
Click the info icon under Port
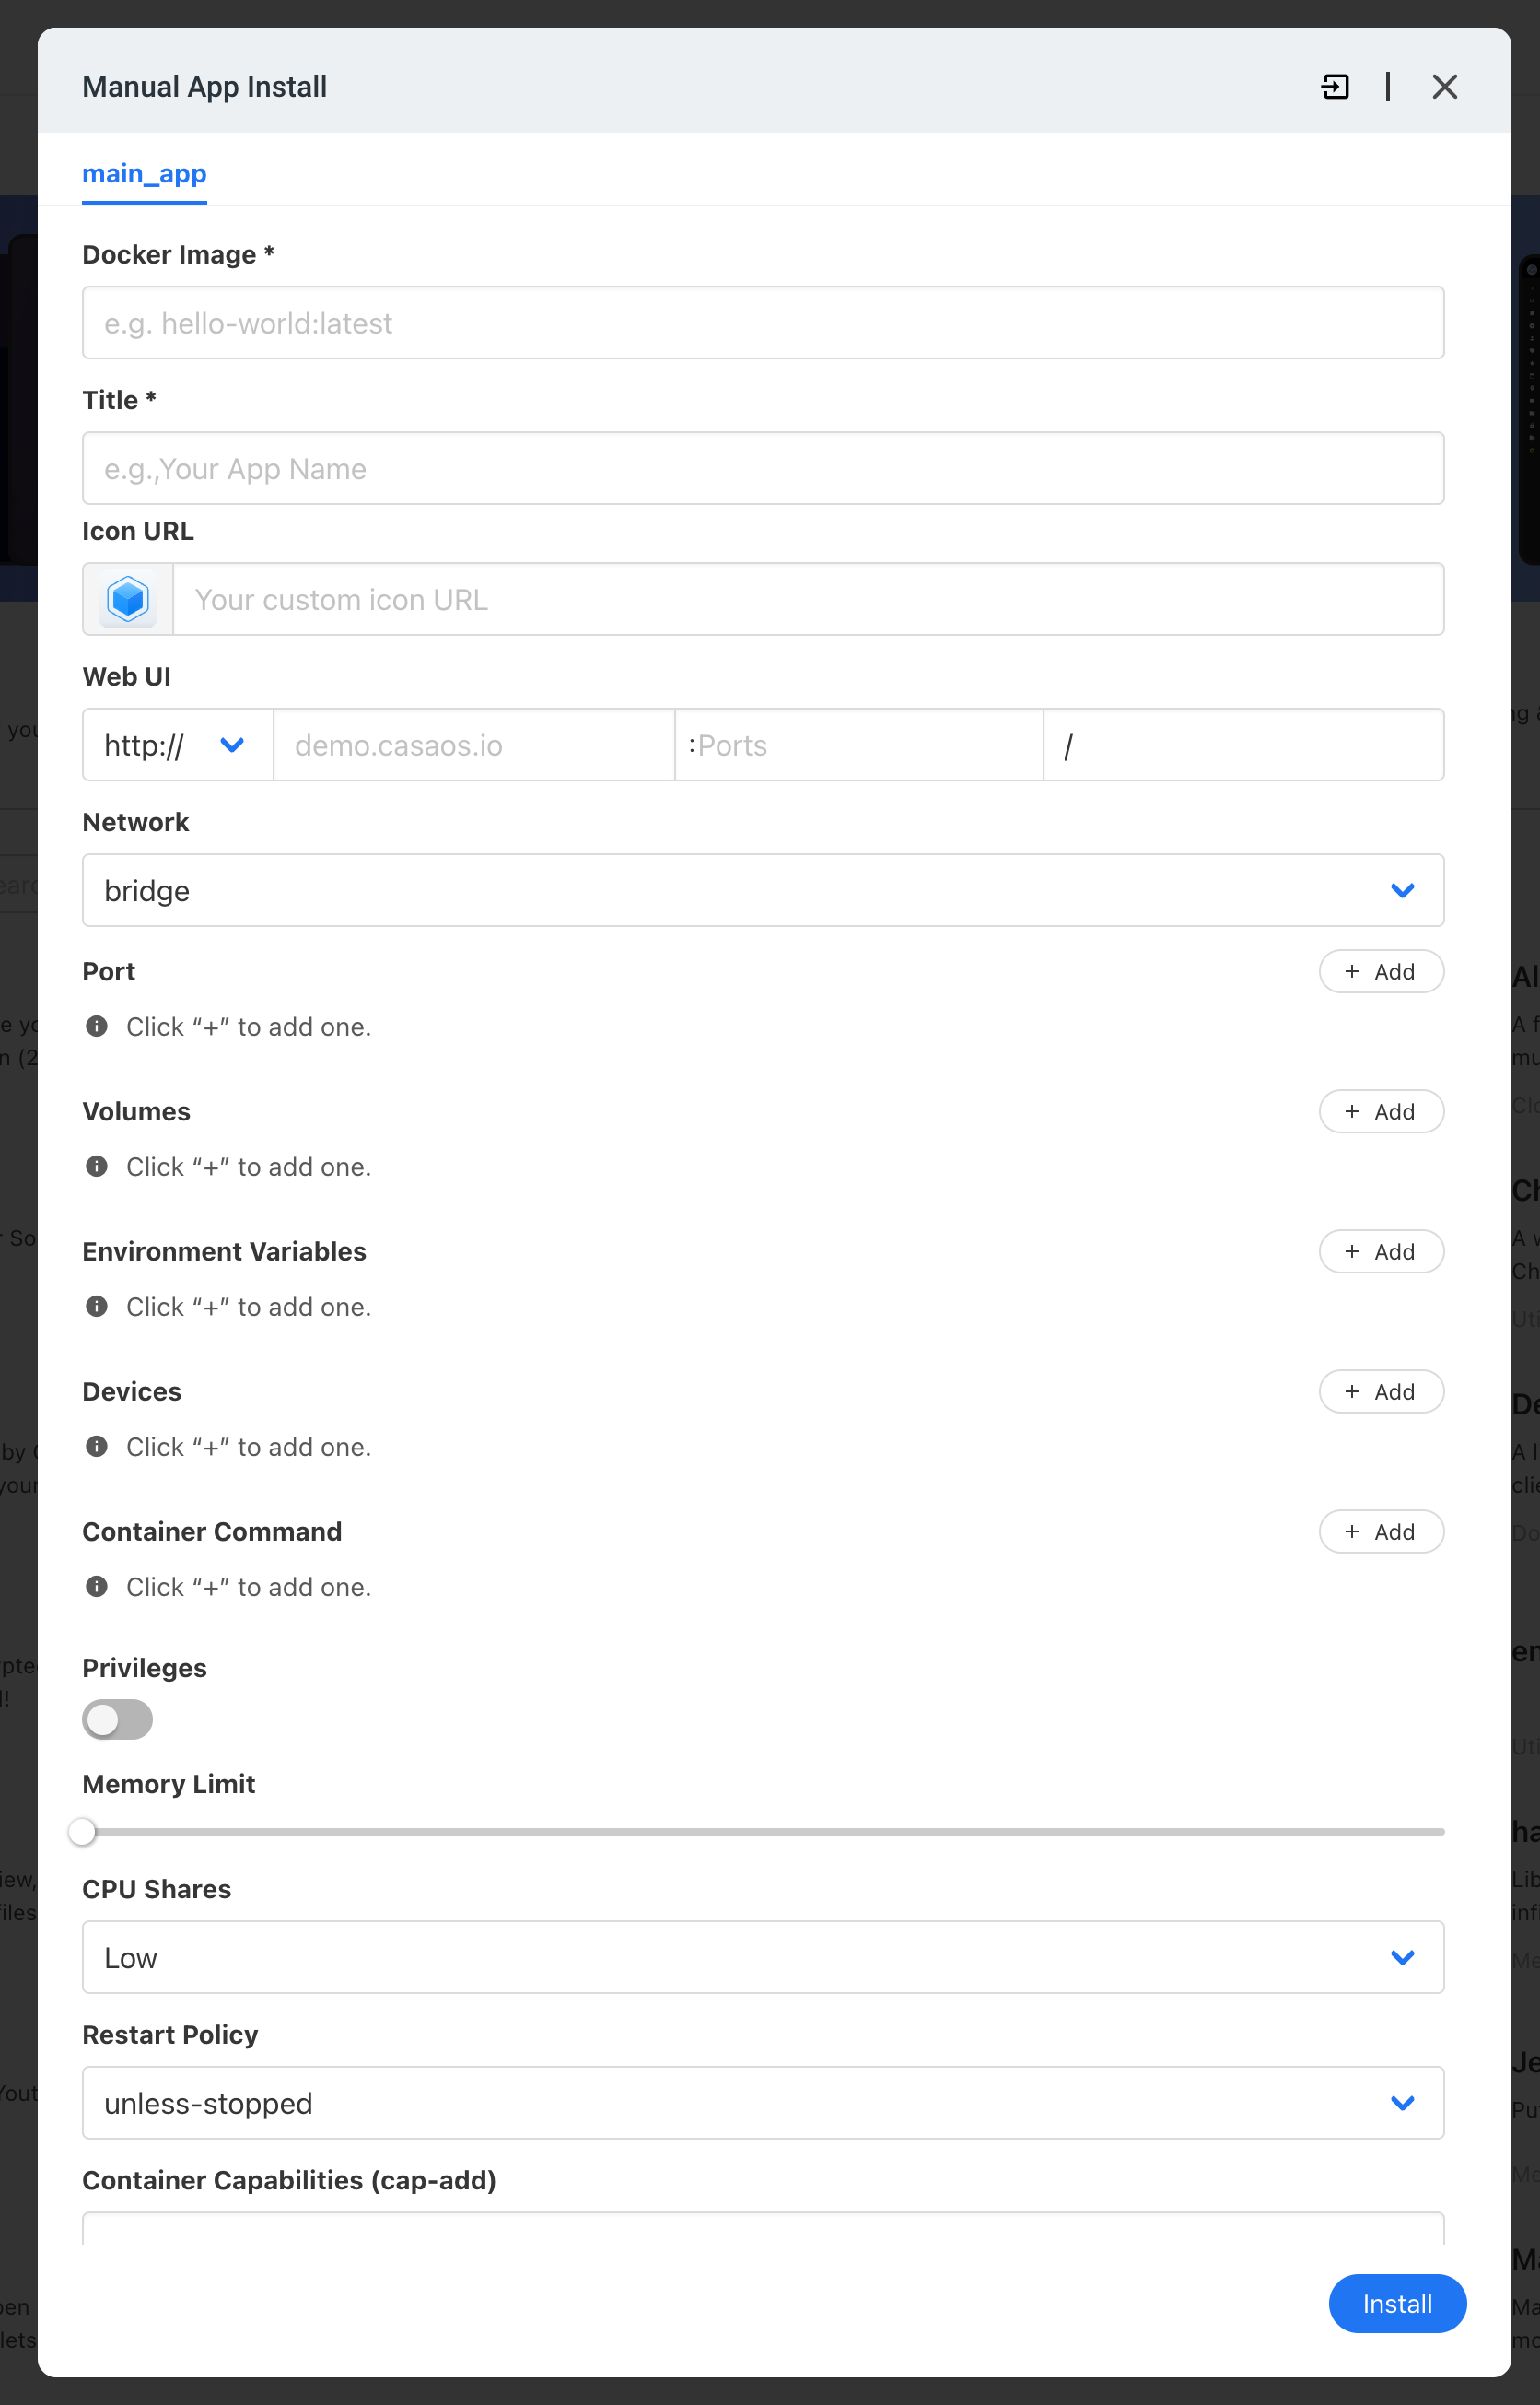(97, 1027)
